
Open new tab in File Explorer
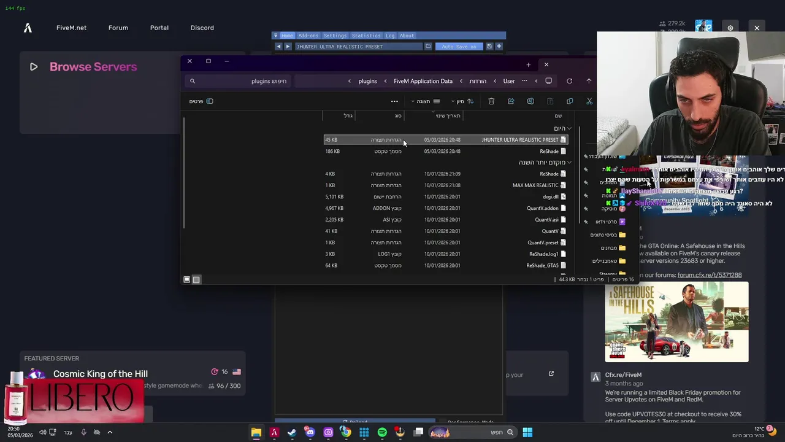[528, 64]
